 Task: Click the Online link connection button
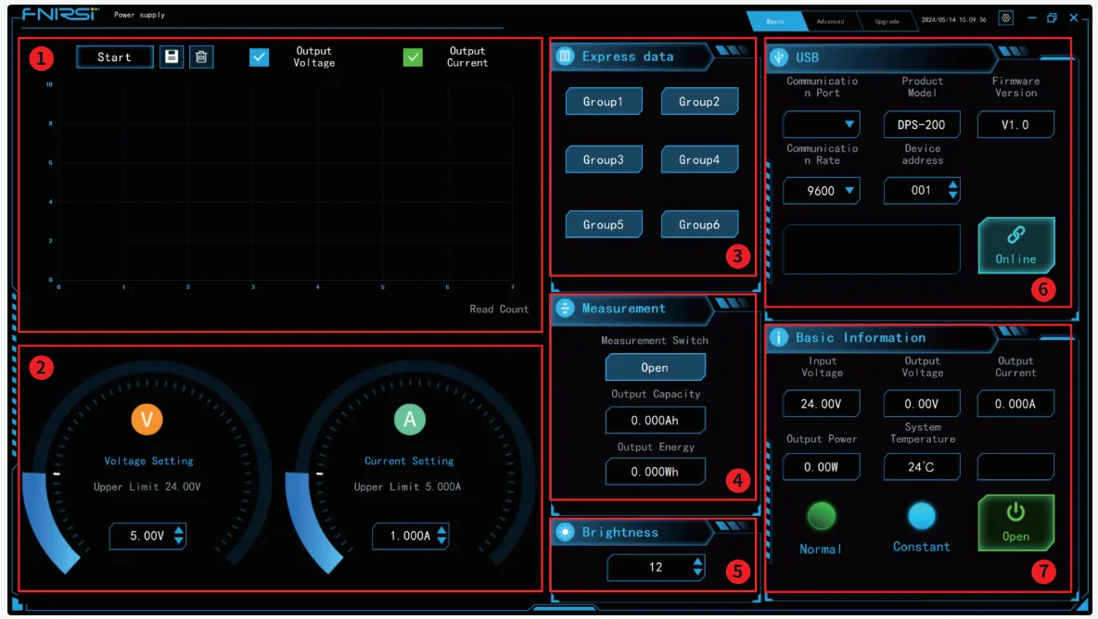point(1015,246)
